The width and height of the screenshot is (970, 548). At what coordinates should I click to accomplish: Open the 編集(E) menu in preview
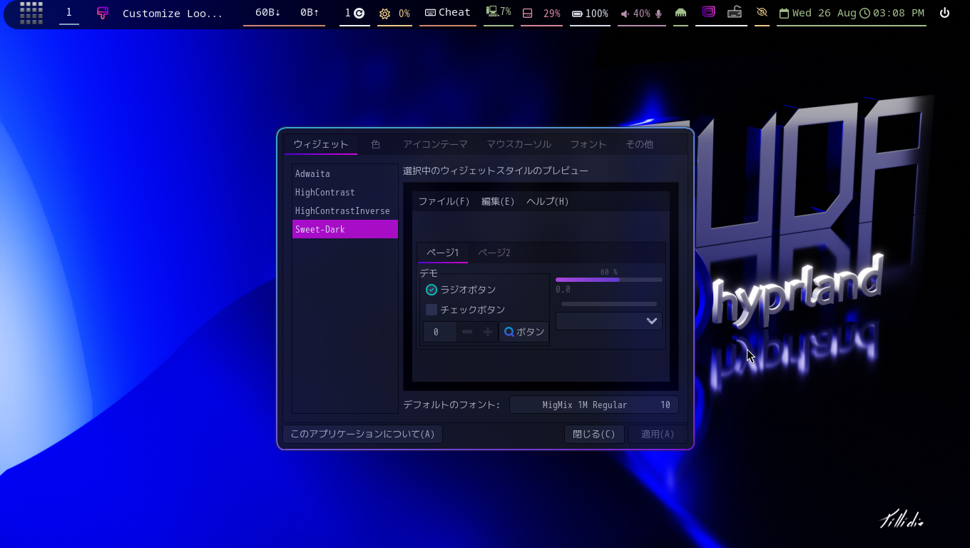[x=498, y=201]
